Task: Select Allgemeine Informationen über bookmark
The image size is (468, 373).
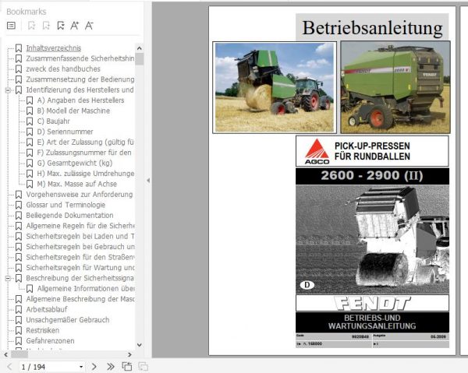Action: point(86,288)
